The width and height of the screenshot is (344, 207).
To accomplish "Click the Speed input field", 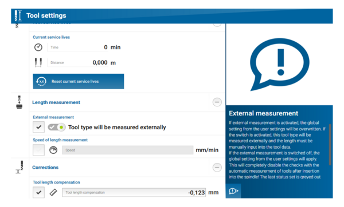I will [x=127, y=150].
